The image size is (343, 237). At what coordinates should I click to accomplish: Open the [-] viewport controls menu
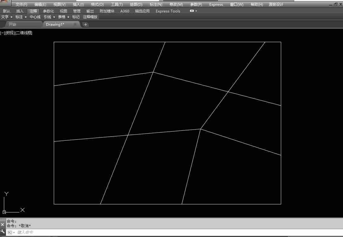pyautogui.click(x=2, y=33)
